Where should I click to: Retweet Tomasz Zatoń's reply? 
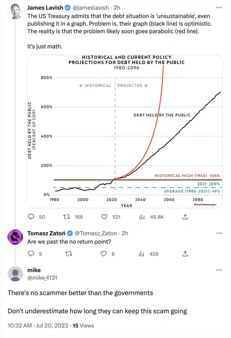69,254
